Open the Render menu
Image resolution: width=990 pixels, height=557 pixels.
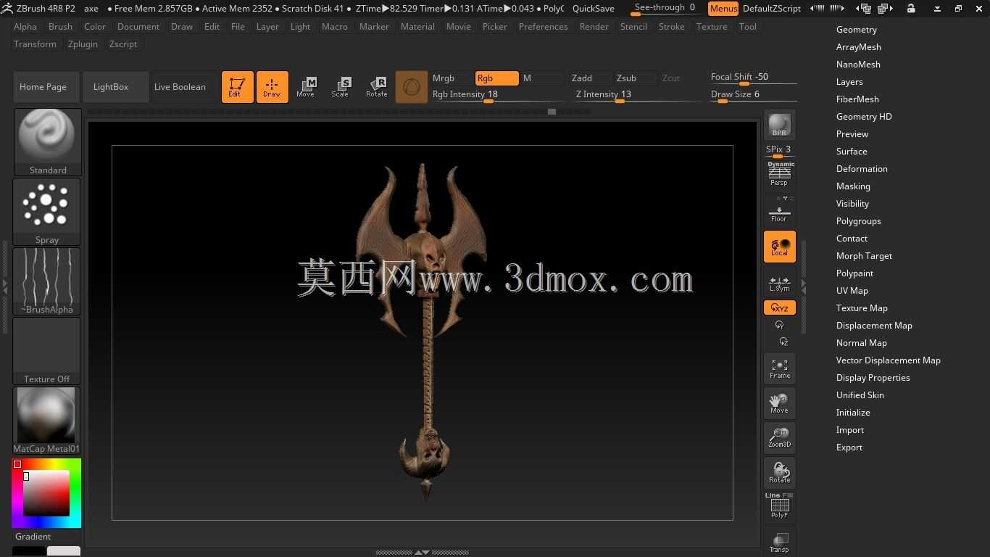pos(594,27)
